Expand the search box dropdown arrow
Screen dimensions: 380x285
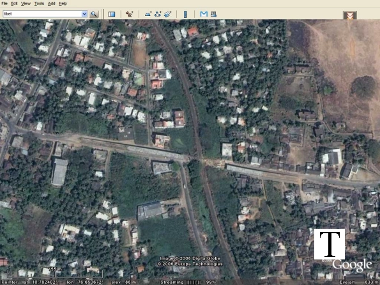pyautogui.click(x=84, y=14)
